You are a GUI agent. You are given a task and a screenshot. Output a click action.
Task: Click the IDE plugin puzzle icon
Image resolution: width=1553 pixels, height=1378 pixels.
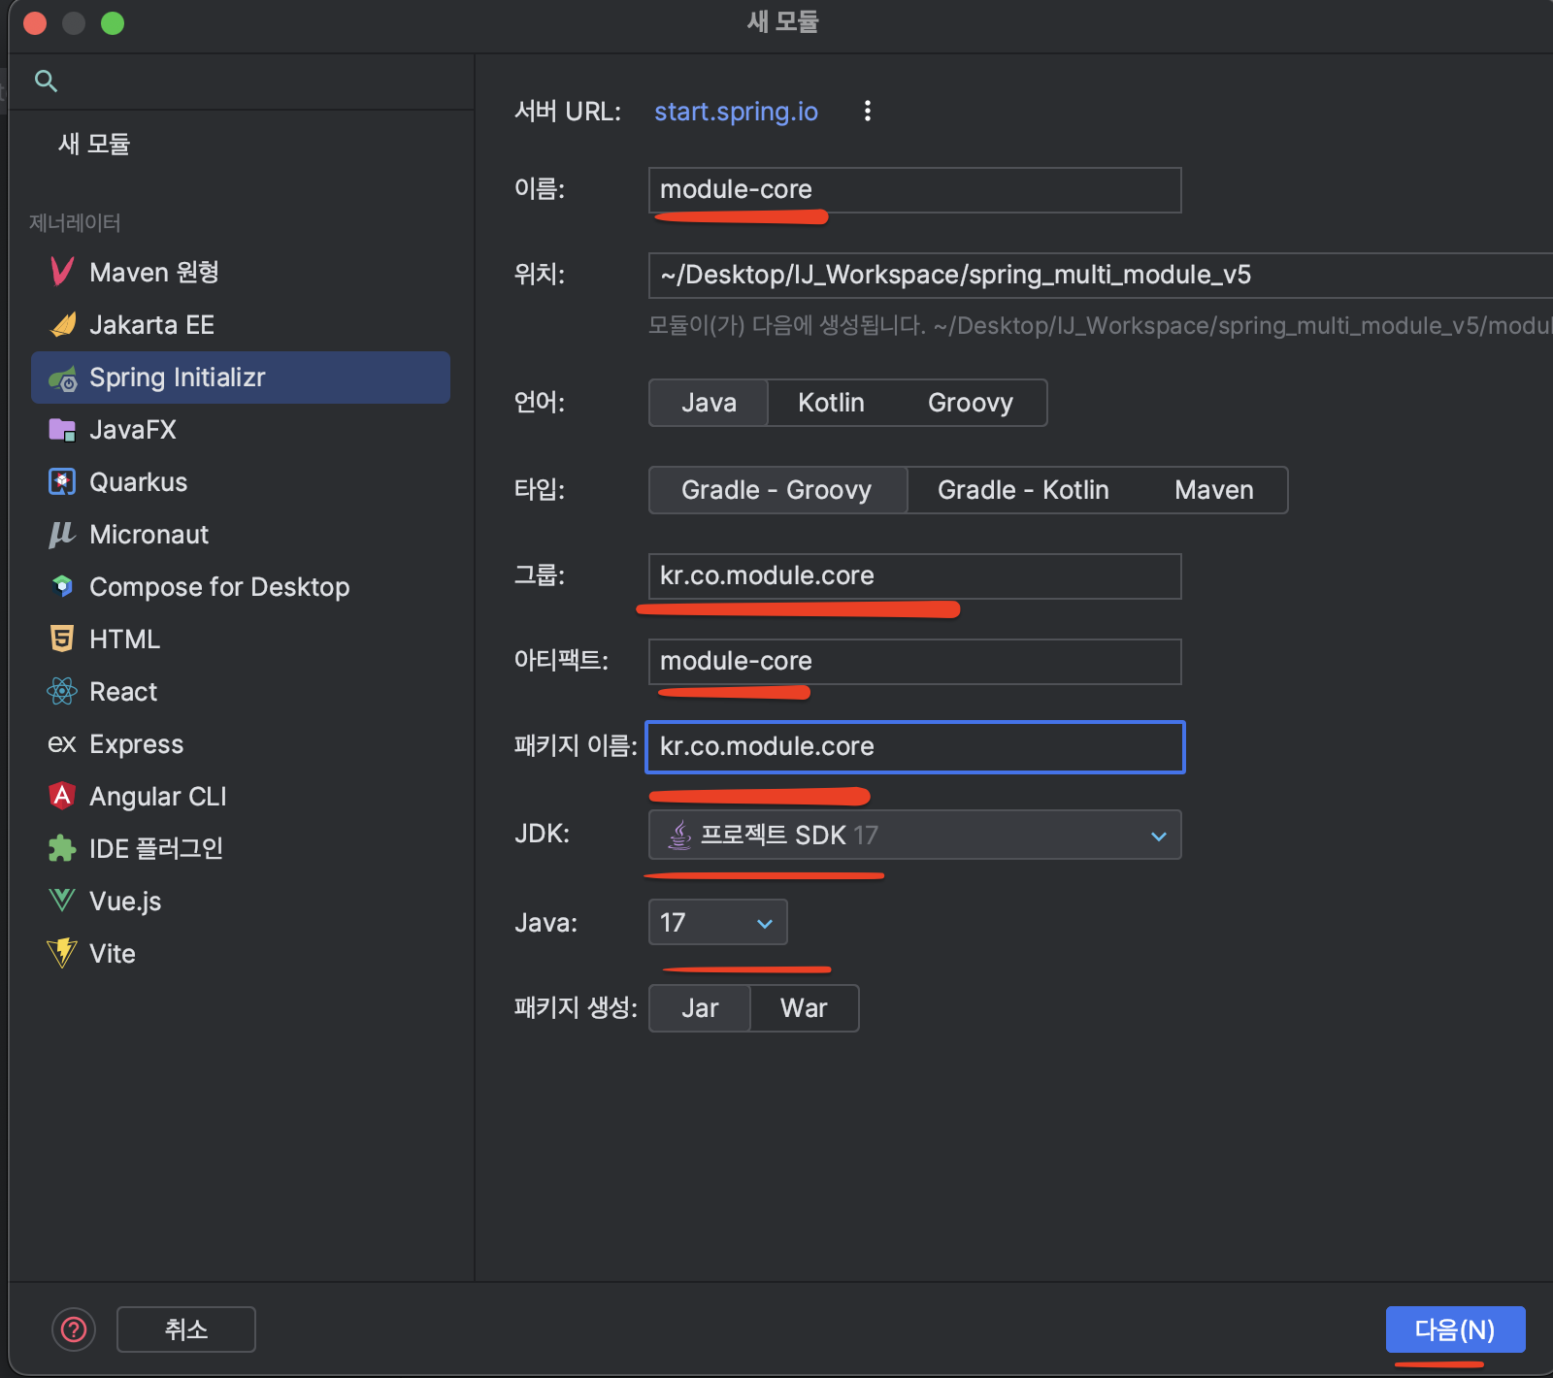pos(62,849)
